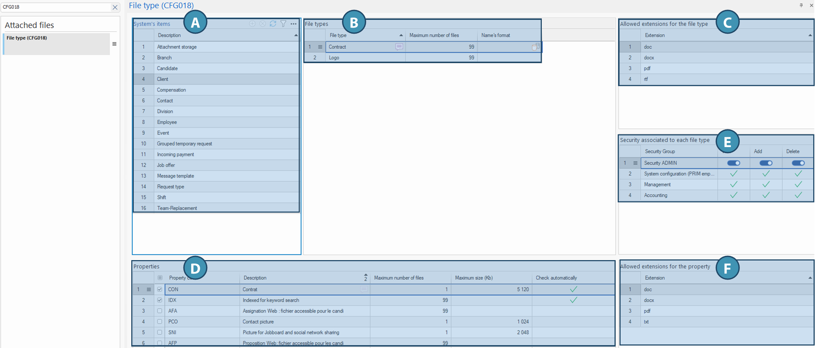815x348 pixels.
Task: Select Employee in System's items list
Action: 167,122
